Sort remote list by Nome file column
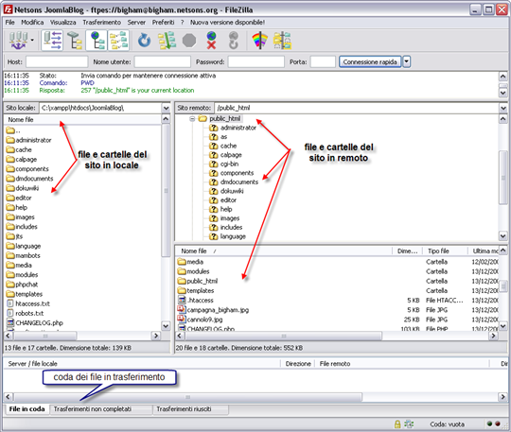 tap(284, 251)
